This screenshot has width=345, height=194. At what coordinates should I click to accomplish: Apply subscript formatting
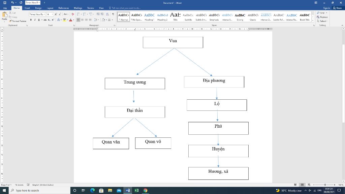[x=49, y=20]
